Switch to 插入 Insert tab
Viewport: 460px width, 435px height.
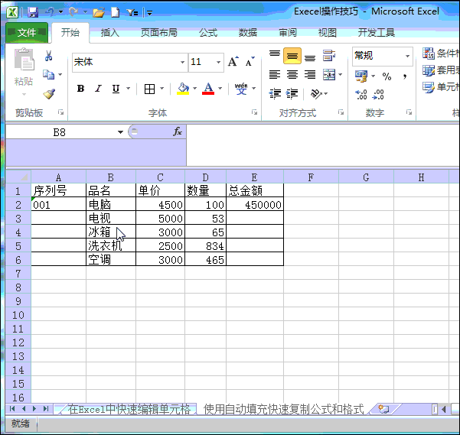point(110,33)
